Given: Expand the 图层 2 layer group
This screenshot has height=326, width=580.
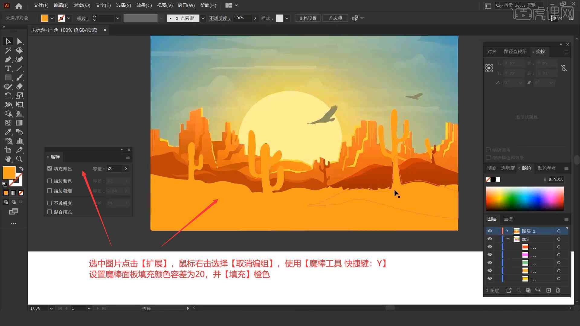Looking at the screenshot, I should (507, 231).
